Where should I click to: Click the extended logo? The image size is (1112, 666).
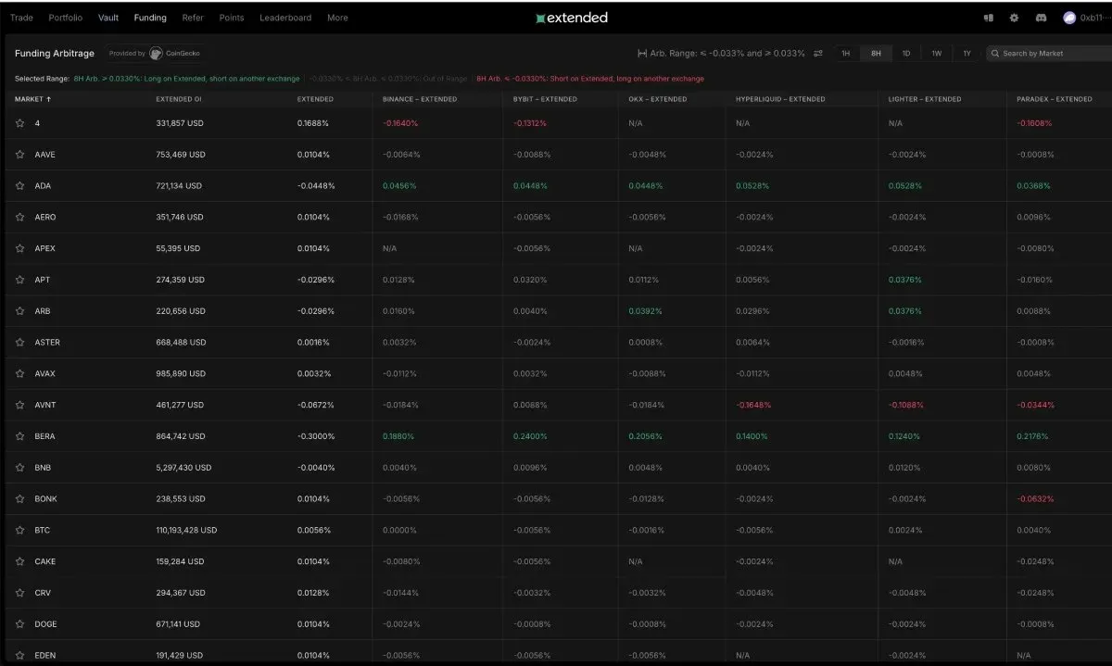(x=572, y=18)
